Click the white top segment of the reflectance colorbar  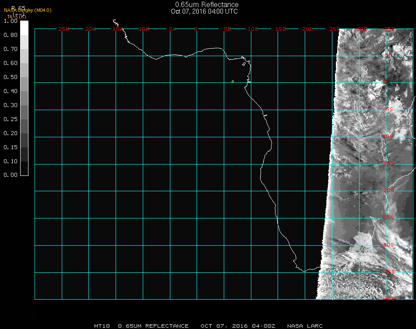tap(24, 27)
